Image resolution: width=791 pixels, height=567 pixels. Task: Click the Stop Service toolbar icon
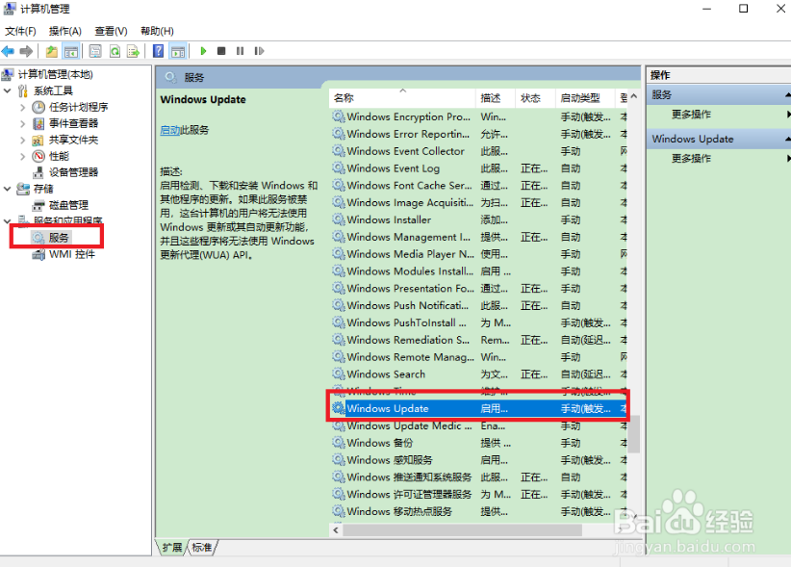click(x=221, y=51)
